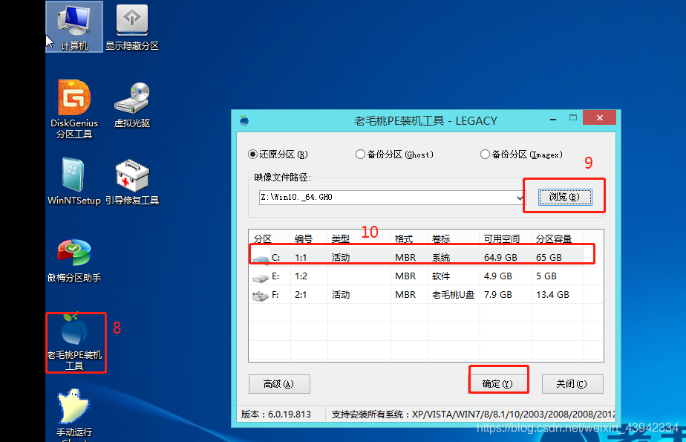Click the peach app icon in title bar
The width and height of the screenshot is (686, 442).
point(244,120)
